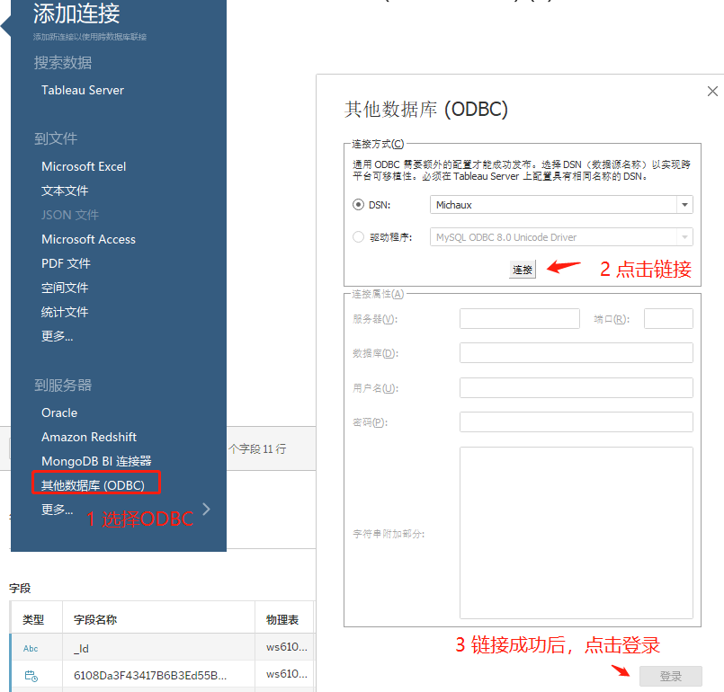
Task: Focus the 服务器 input field
Action: [520, 319]
